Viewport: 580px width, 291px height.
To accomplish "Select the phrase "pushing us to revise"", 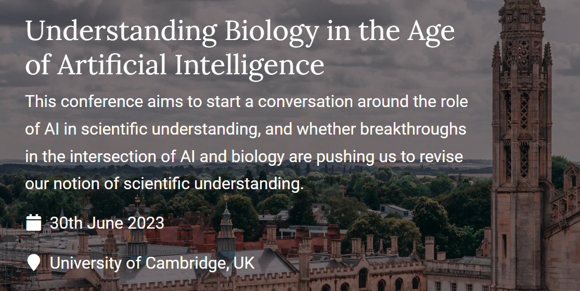I will coord(389,157).
